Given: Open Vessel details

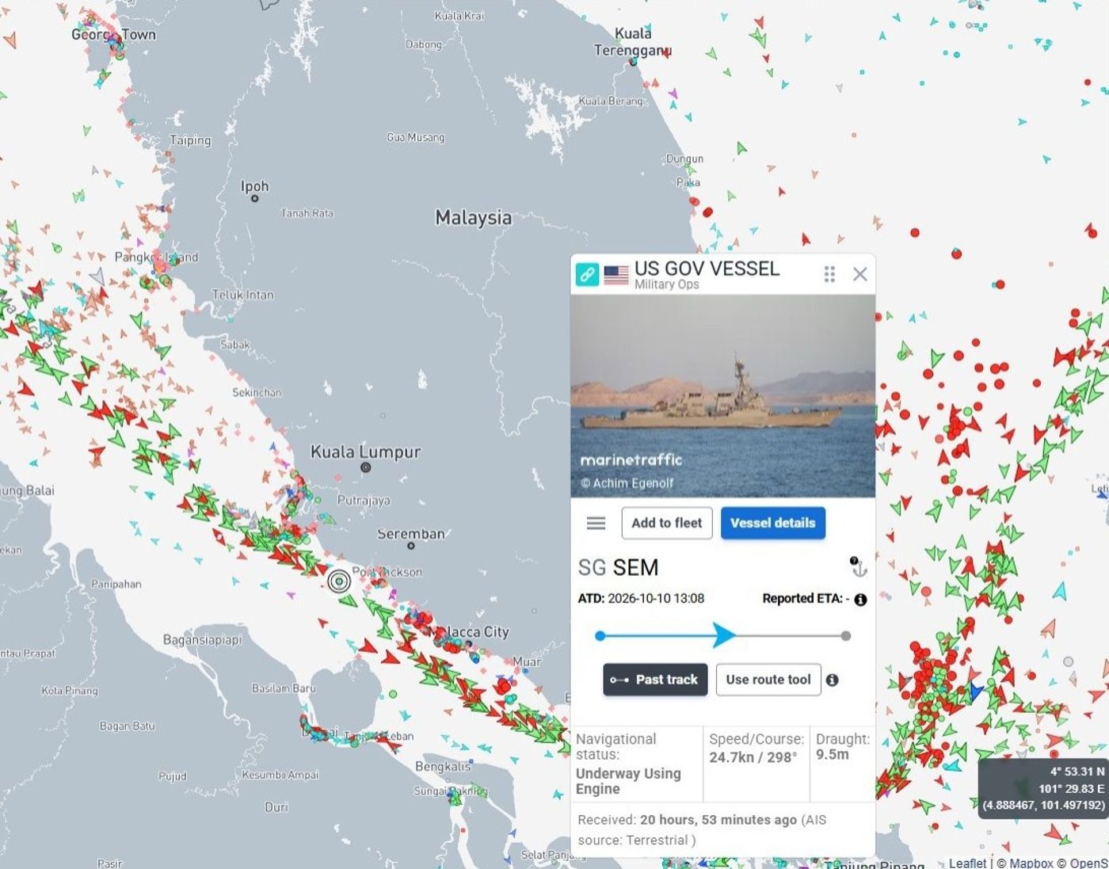Looking at the screenshot, I should 773,523.
